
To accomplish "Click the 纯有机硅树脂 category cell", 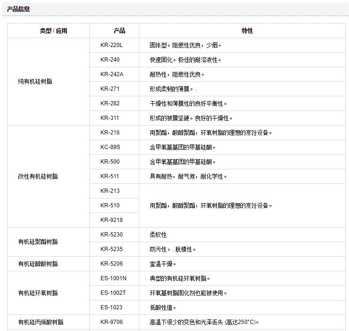I will pyautogui.click(x=35, y=82).
